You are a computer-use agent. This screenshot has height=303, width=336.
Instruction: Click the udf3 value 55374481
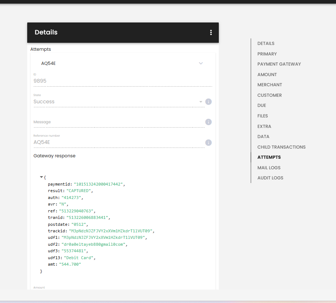74,251
